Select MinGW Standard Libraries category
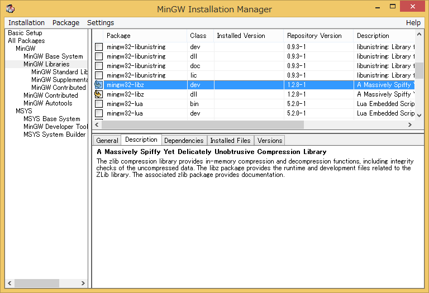 click(59, 72)
